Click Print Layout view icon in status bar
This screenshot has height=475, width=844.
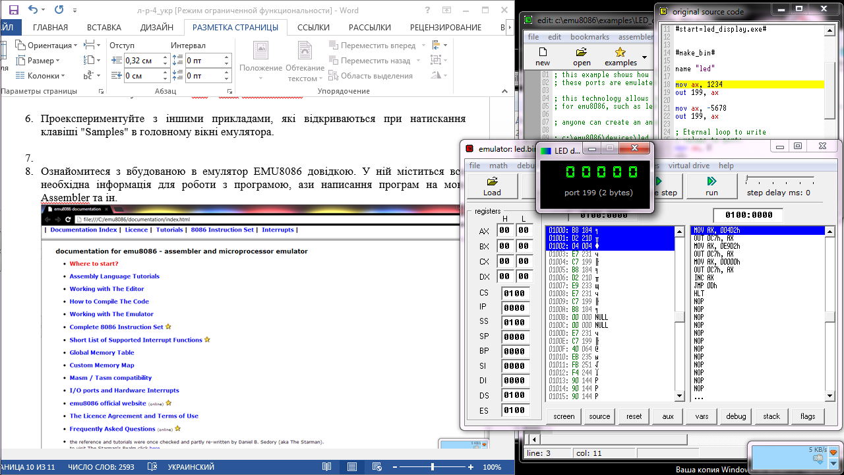(352, 467)
